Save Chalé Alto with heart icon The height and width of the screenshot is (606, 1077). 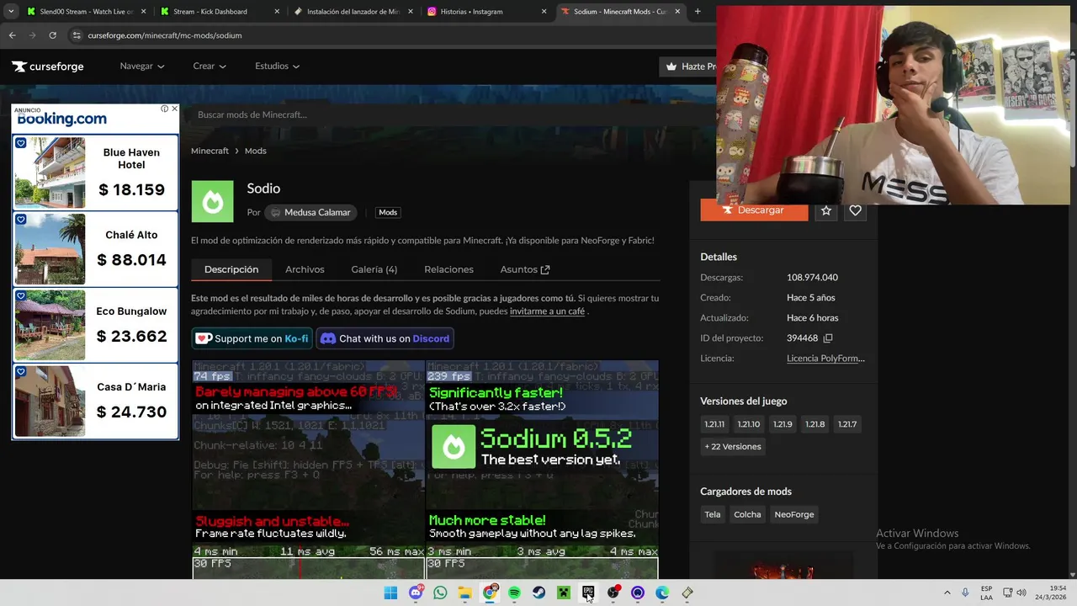pos(21,220)
